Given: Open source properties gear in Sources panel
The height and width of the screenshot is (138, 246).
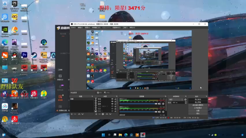Looking at the screenshot, I should tap(103, 114).
